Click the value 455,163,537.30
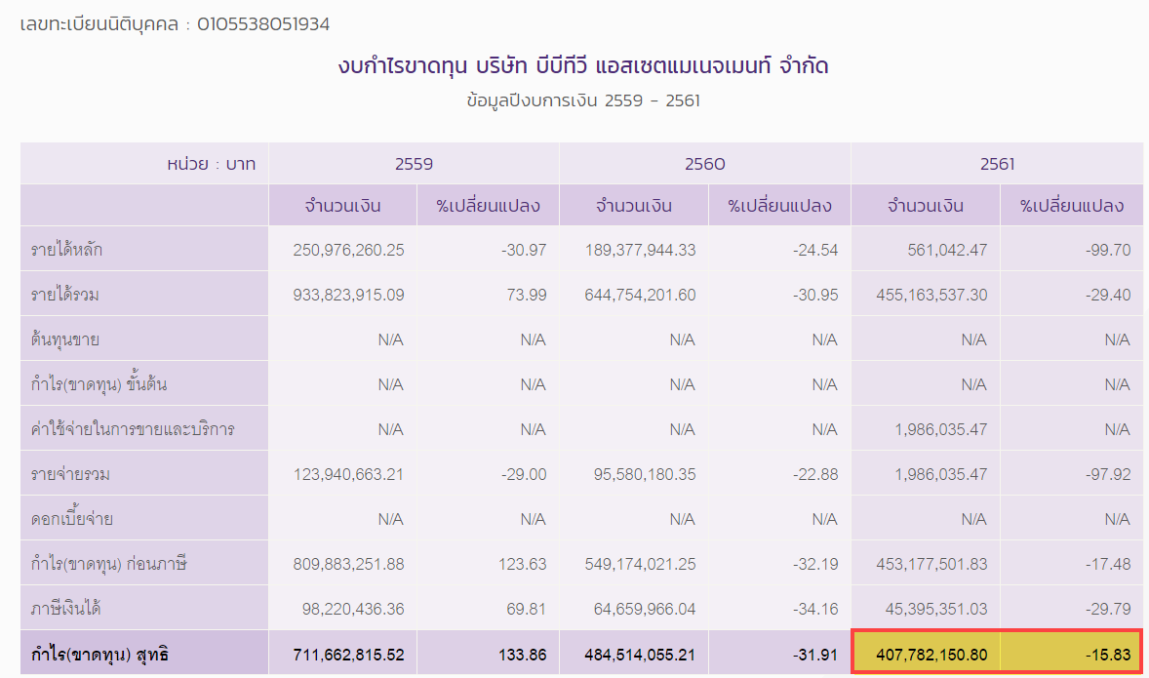The image size is (1149, 678). 932,295
